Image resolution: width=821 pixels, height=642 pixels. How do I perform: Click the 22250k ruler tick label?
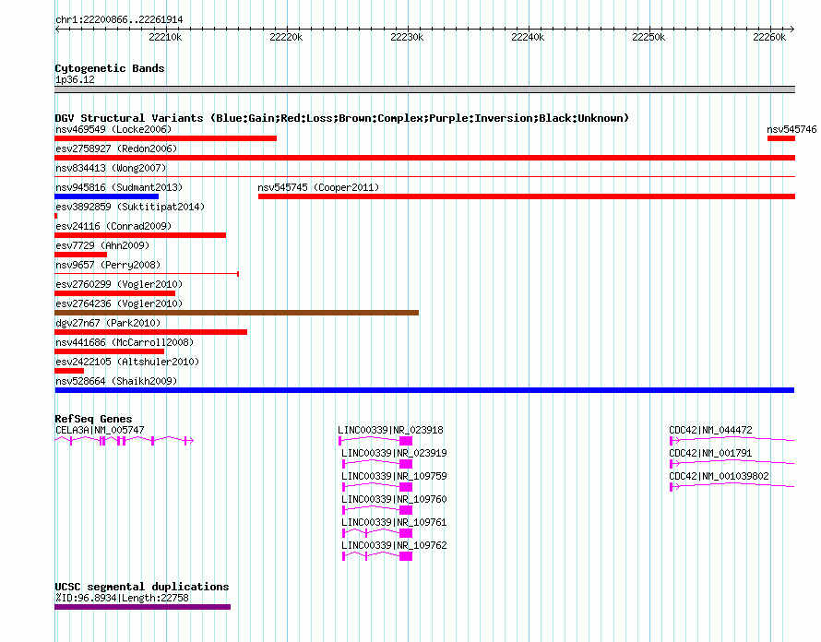[648, 37]
